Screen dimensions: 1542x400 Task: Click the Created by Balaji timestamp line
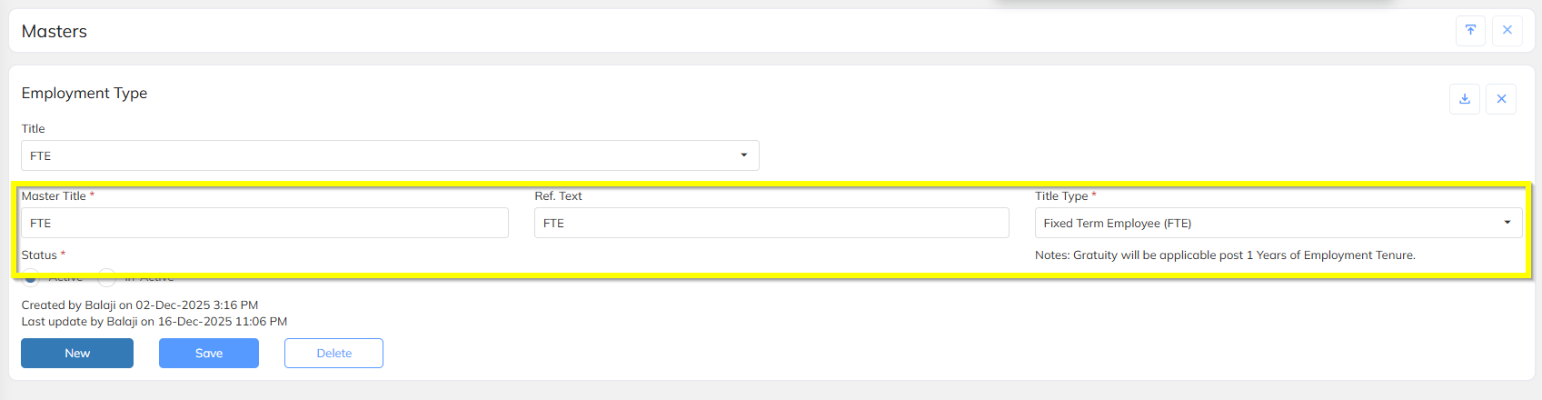coord(140,305)
